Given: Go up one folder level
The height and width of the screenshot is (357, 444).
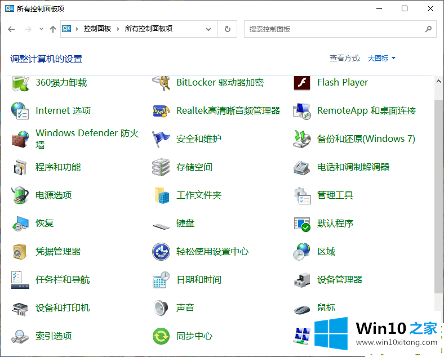Looking at the screenshot, I should [x=52, y=29].
